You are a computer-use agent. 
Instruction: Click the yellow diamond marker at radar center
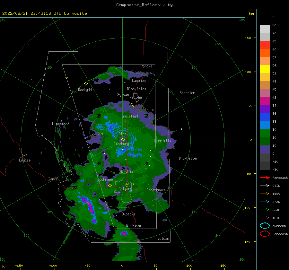pyautogui.click(x=123, y=140)
